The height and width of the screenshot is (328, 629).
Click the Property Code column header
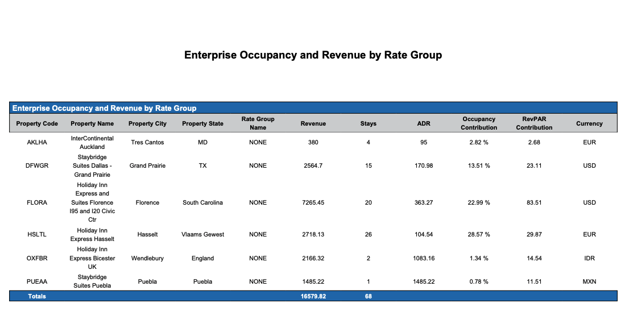pyautogui.click(x=37, y=123)
